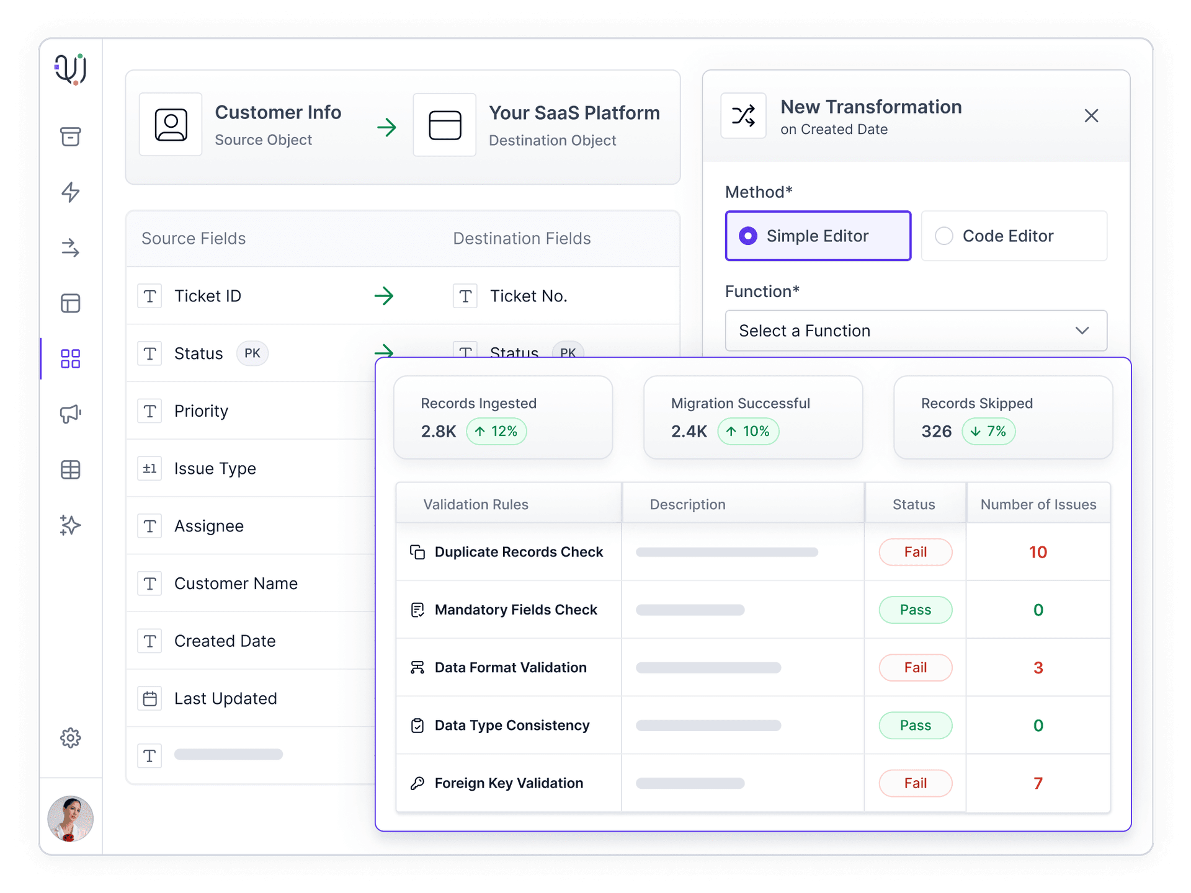Click the 10% increase badge
The height and width of the screenshot is (893, 1191).
click(x=748, y=432)
